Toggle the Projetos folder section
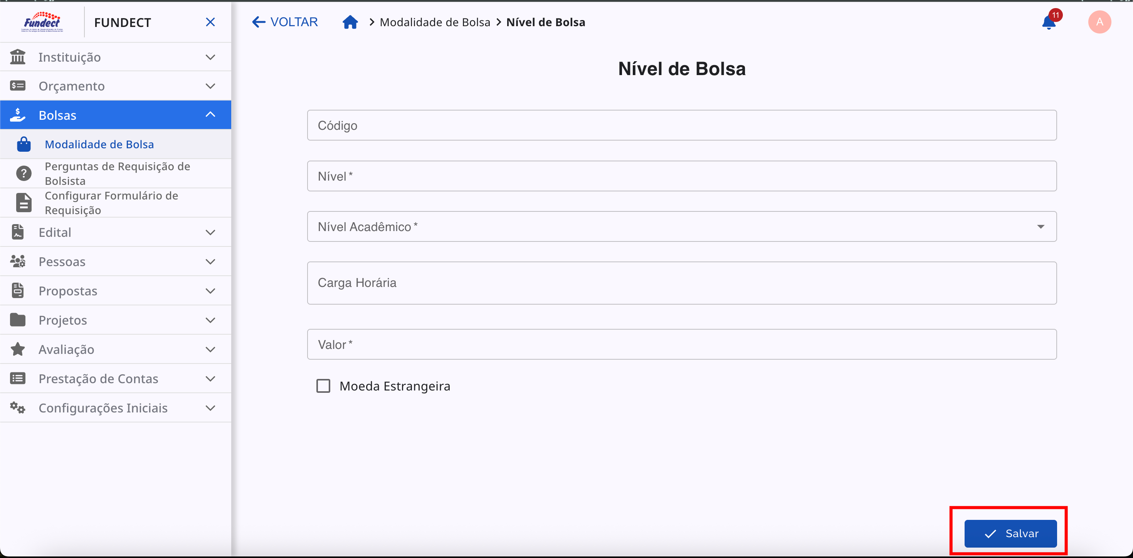 (x=18, y=320)
